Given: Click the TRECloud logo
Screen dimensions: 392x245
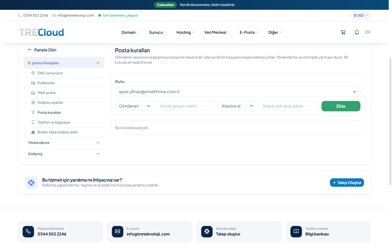Looking at the screenshot, I should (41, 32).
